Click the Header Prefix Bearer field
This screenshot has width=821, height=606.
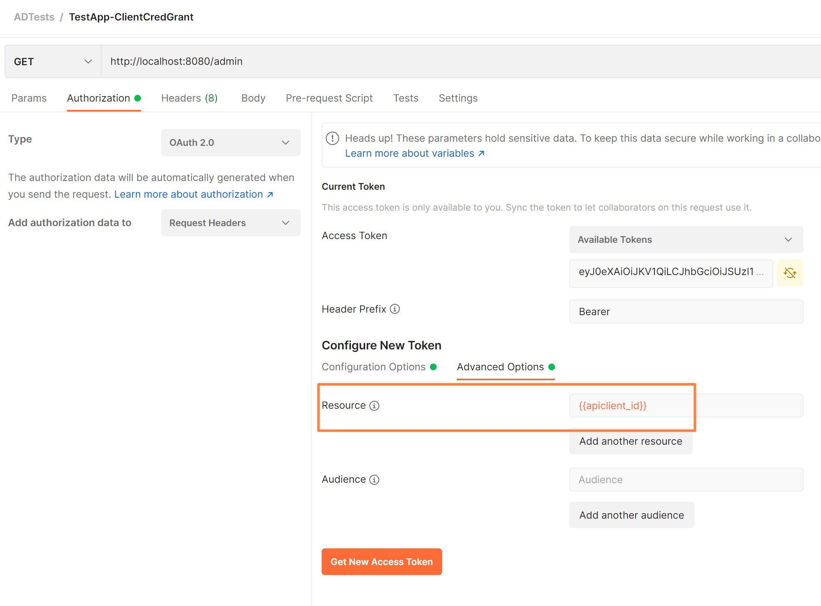[x=686, y=311]
